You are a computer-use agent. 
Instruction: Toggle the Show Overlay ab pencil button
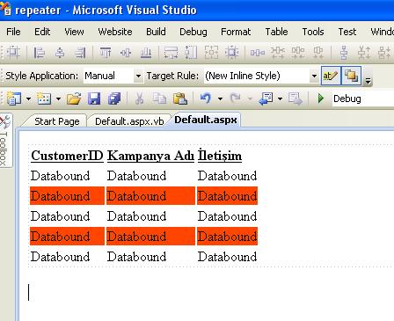coord(331,76)
